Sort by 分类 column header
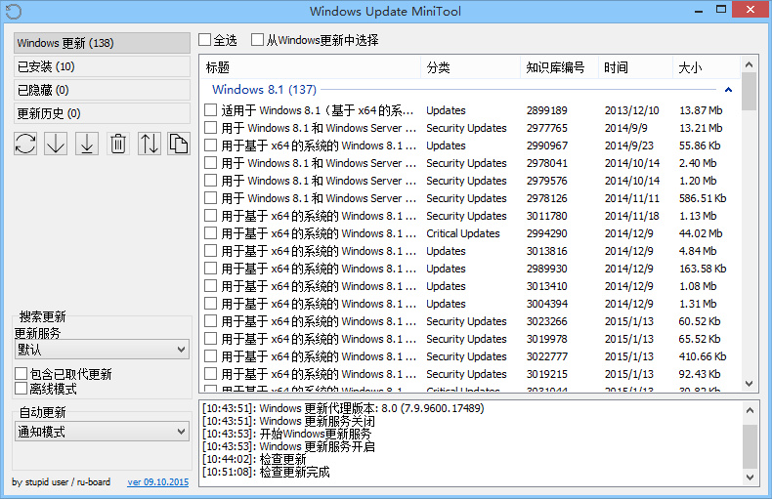This screenshot has height=499, width=772. point(470,67)
